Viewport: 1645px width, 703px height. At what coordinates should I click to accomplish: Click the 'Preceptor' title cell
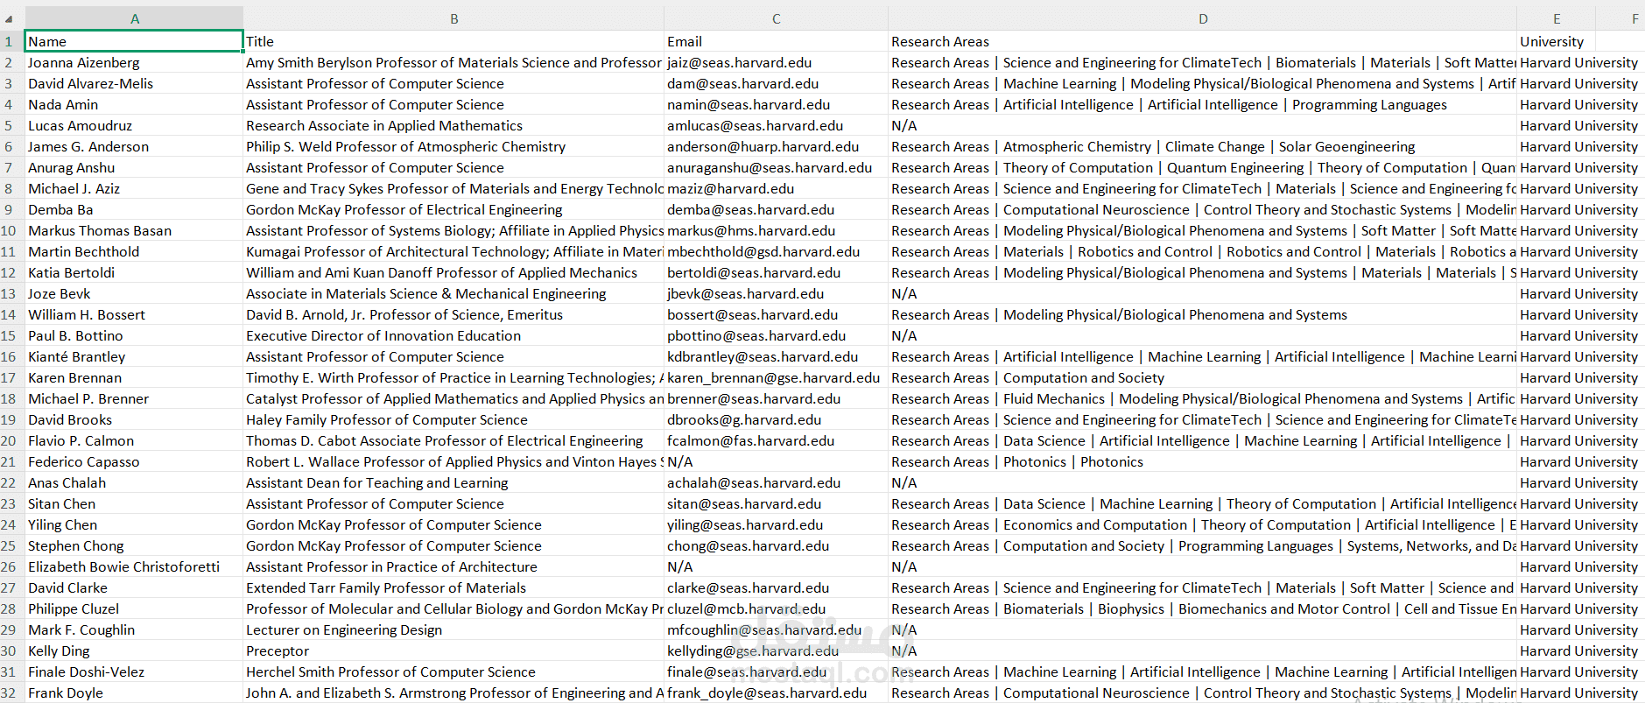pyautogui.click(x=453, y=650)
